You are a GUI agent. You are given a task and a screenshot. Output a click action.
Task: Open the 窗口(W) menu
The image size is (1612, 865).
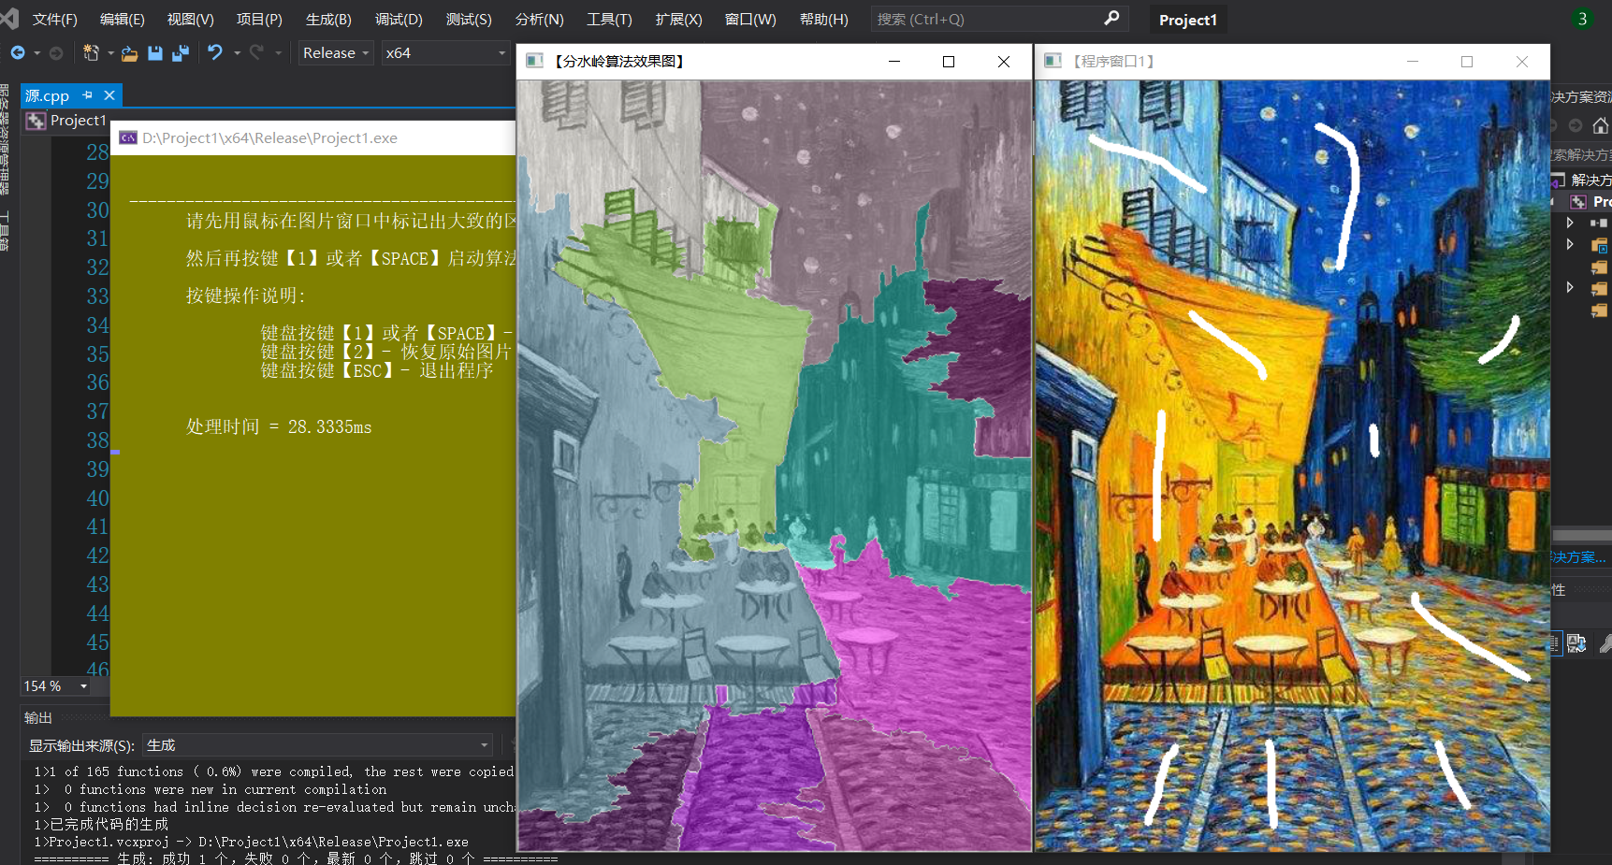coord(750,19)
